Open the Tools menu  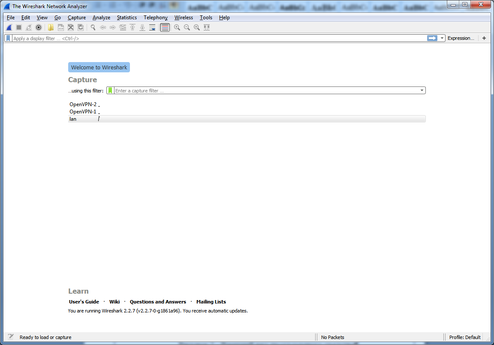[x=206, y=18]
